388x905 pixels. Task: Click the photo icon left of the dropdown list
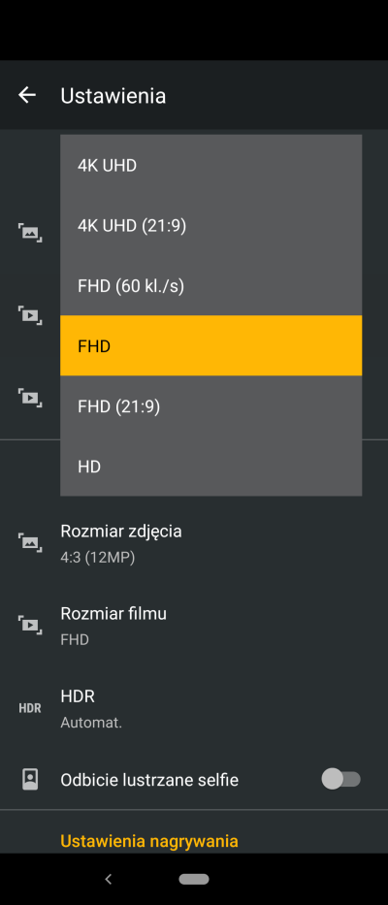click(29, 233)
